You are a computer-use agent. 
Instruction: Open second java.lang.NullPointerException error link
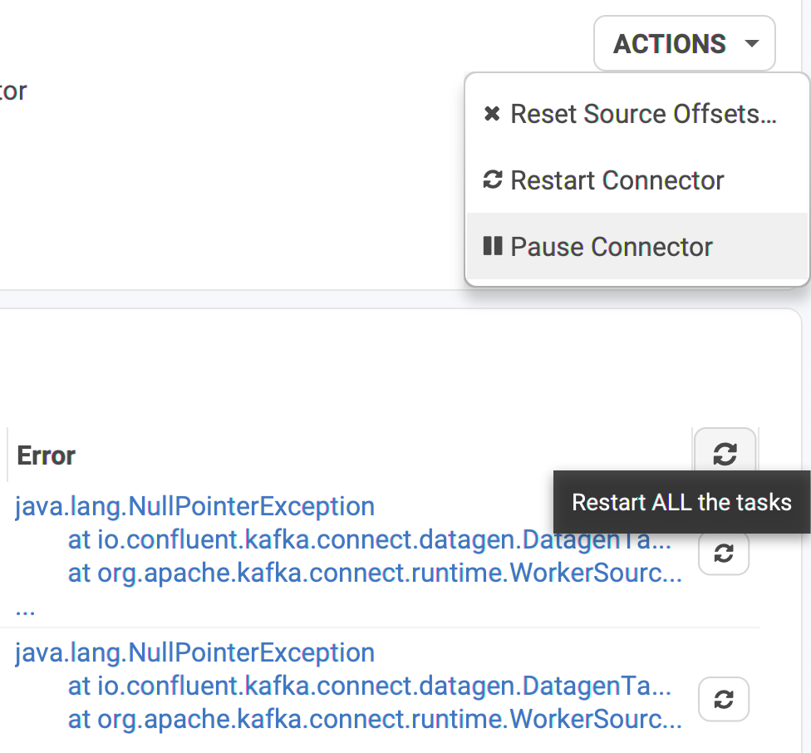[195, 652]
